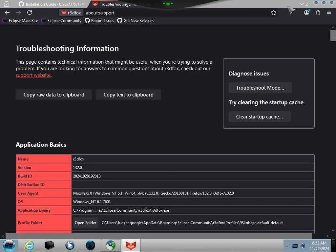
Task: Click the vertical scrollbar thumb
Action: click(x=333, y=35)
